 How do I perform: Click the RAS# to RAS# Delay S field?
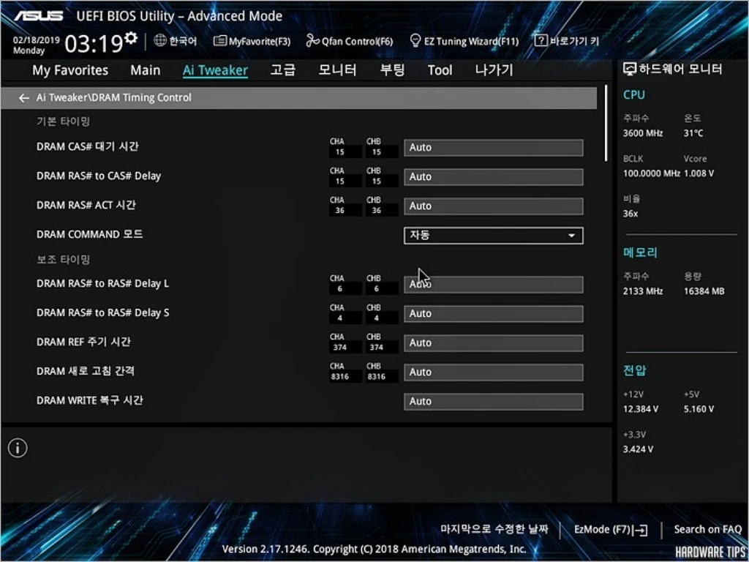(x=494, y=313)
